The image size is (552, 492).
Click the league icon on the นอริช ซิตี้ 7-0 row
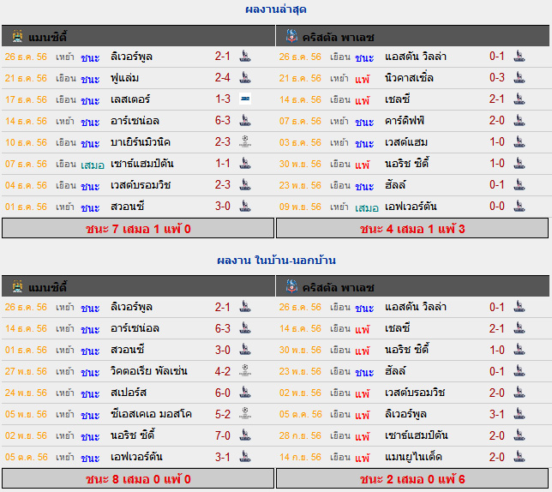pyautogui.click(x=245, y=435)
